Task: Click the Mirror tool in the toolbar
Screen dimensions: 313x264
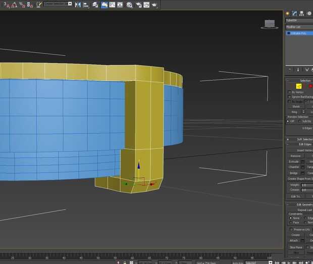Action: pos(78,5)
